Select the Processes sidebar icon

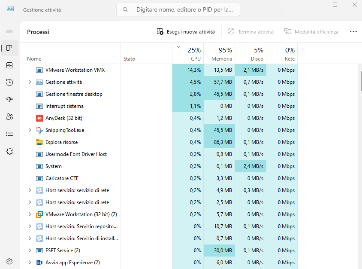9,48
